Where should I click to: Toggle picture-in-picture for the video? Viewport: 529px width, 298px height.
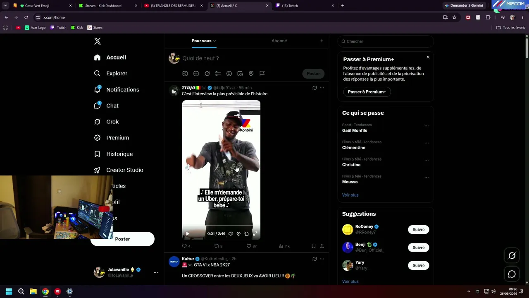pyautogui.click(x=246, y=234)
